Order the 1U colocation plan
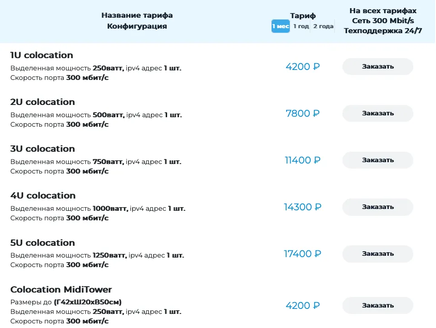The image size is (436, 328). (x=377, y=66)
